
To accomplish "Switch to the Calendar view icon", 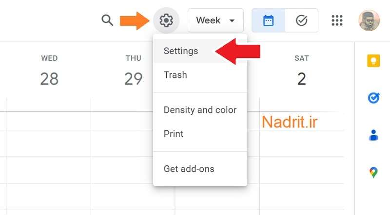I will [x=269, y=20].
